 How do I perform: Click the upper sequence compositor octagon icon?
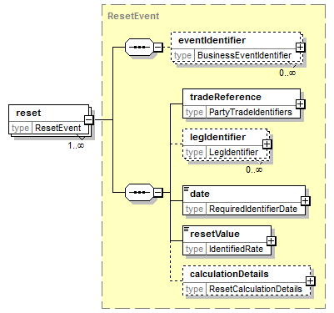click(x=139, y=48)
